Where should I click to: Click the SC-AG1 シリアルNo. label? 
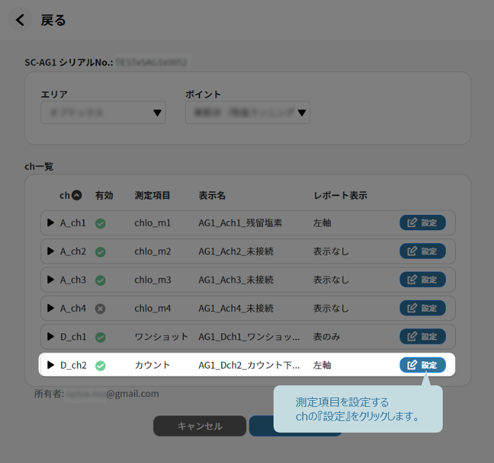click(69, 62)
